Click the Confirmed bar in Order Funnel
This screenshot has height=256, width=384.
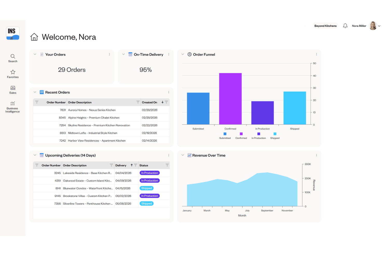230,99
